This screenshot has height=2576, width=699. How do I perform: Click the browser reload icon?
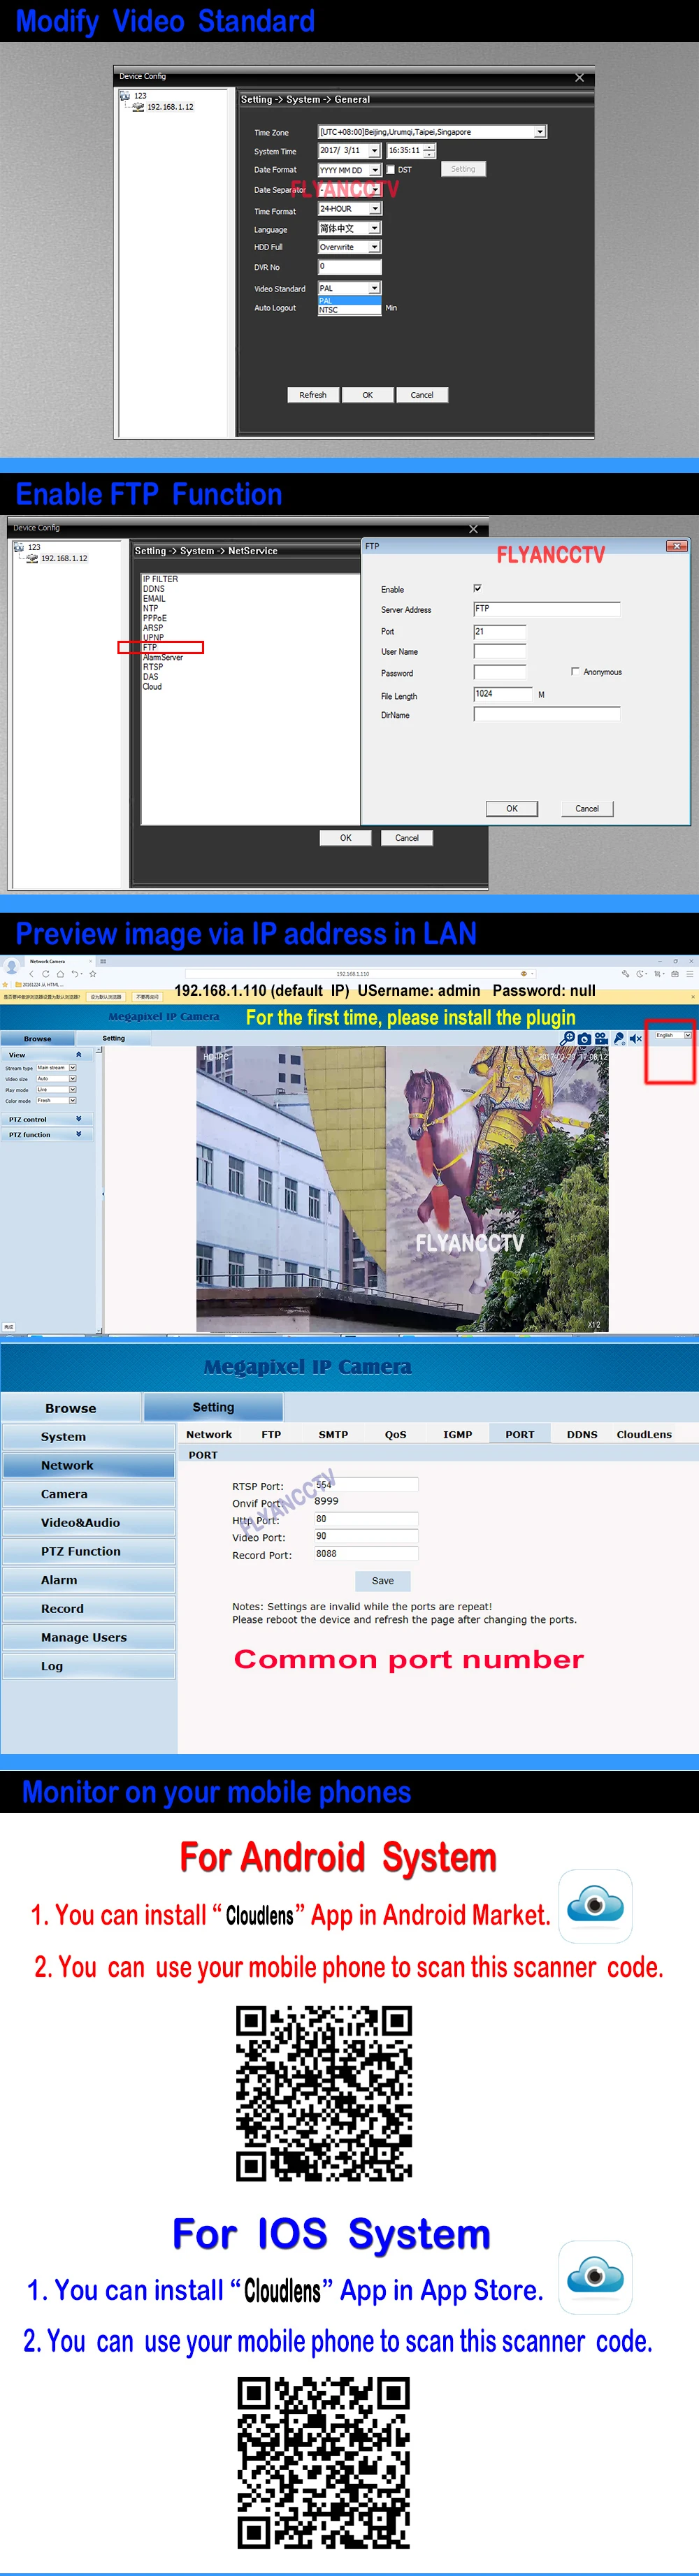coord(45,973)
